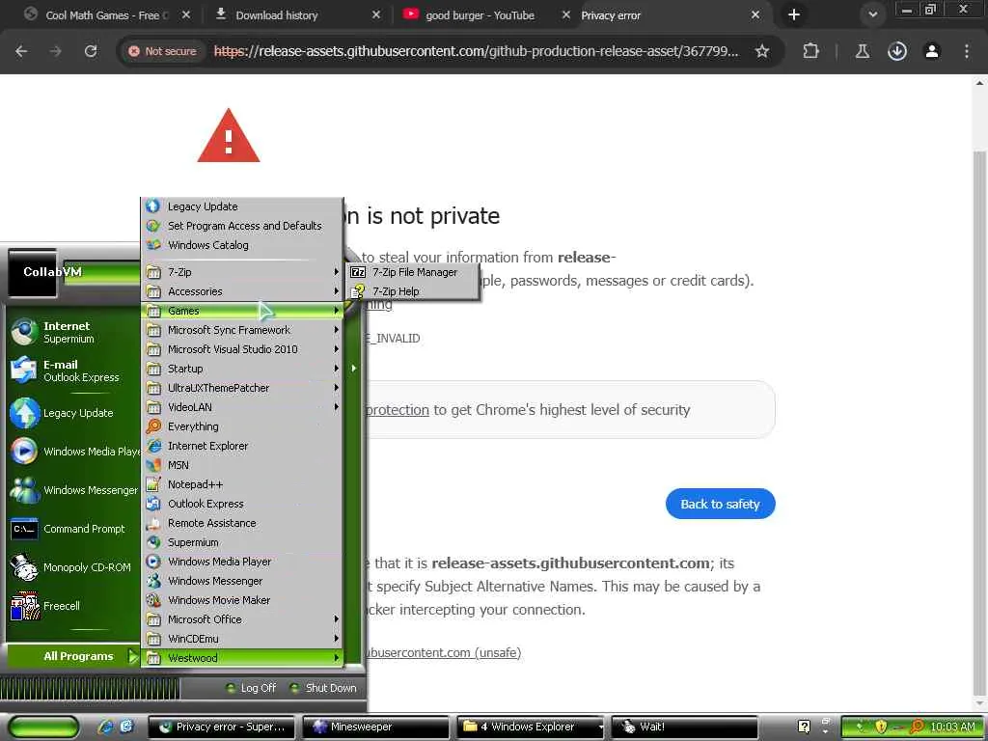Expand the Startup folder submenu
The width and height of the screenshot is (988, 741).
pyautogui.click(x=242, y=369)
